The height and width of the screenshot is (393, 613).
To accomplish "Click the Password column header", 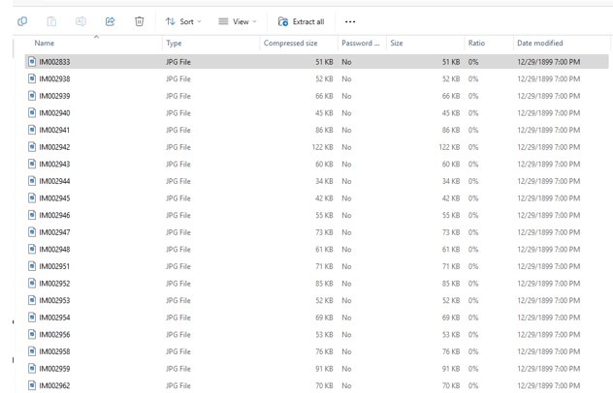I will click(361, 44).
